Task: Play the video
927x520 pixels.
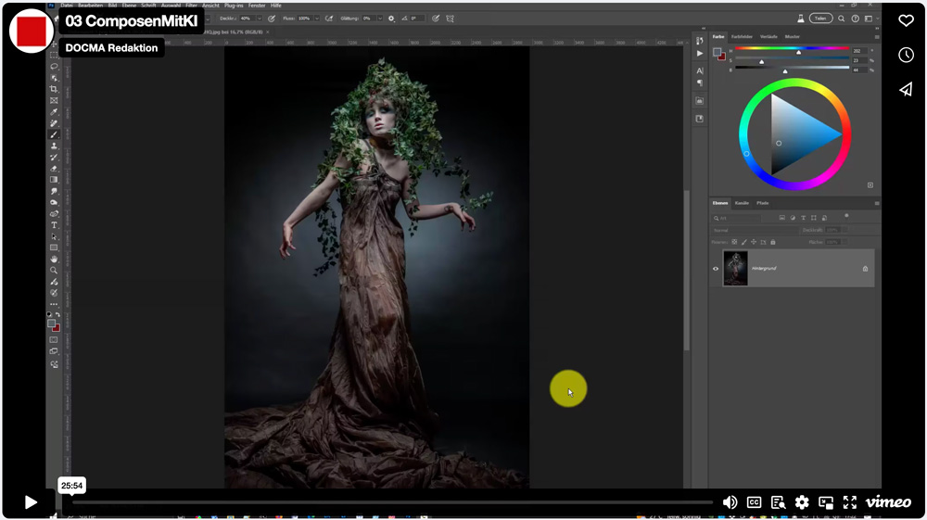Action: pos(31,502)
